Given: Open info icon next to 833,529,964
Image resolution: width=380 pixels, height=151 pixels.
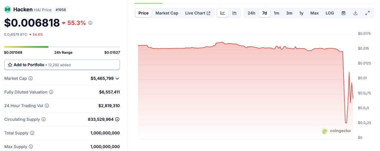Looking at the screenshot, I should 117,119.
